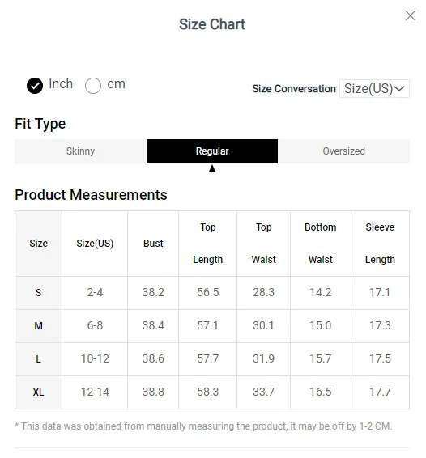Close the Size Chart dialog

[x=411, y=15]
